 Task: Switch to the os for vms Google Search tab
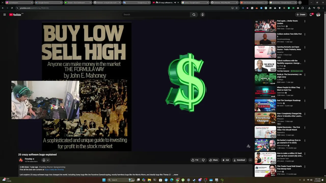[283, 3]
